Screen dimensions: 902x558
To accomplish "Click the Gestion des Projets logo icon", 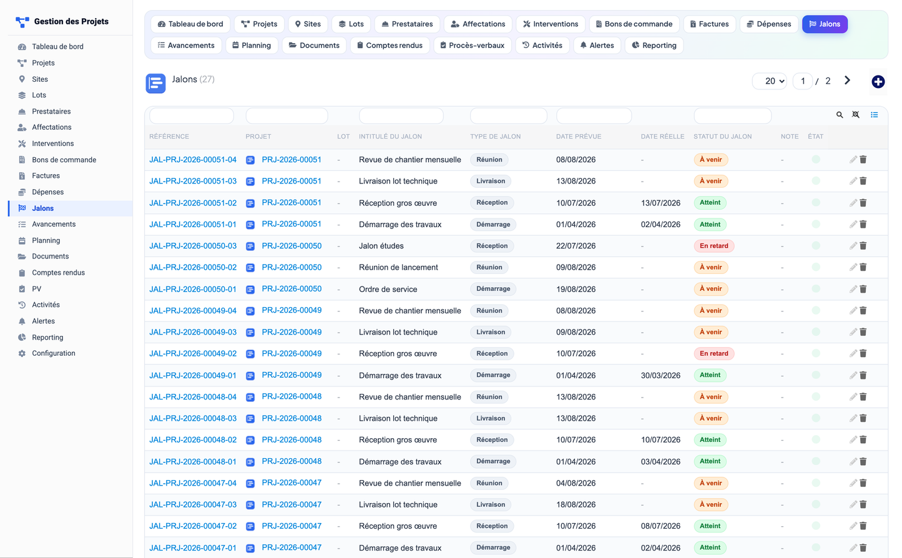I will 22,22.
